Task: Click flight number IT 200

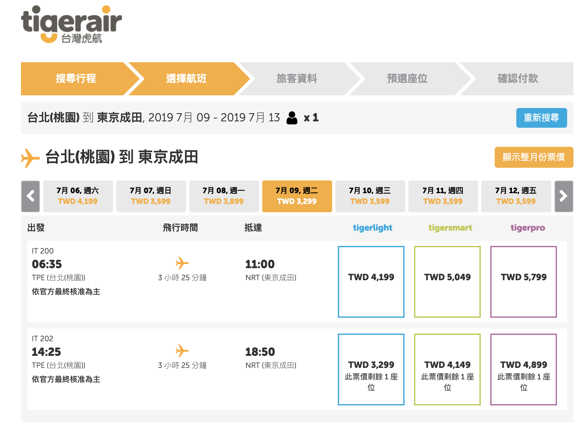Action: [x=43, y=251]
